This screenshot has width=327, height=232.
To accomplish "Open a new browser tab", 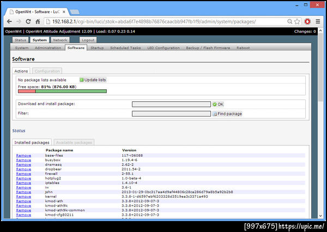I will click(75, 12).
